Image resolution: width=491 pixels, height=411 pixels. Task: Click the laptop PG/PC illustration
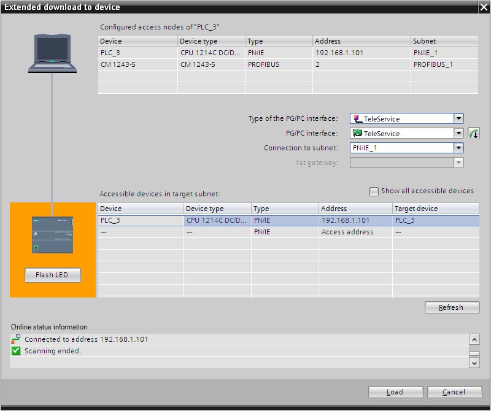[52, 53]
